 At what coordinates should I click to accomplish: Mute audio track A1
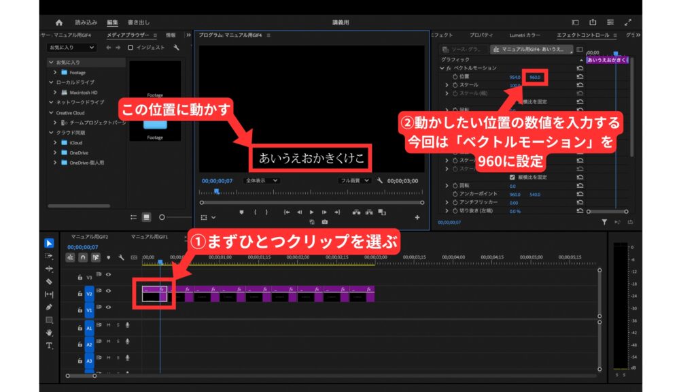coord(108,325)
